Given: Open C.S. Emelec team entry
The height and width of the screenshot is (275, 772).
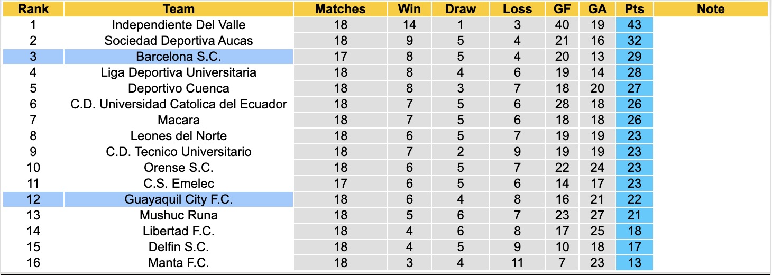Looking at the screenshot, I should pos(179,184).
